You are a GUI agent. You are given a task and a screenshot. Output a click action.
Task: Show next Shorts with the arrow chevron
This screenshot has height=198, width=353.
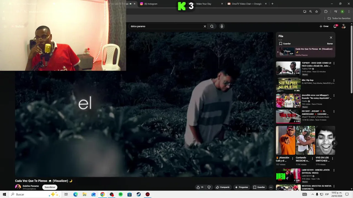point(334,143)
